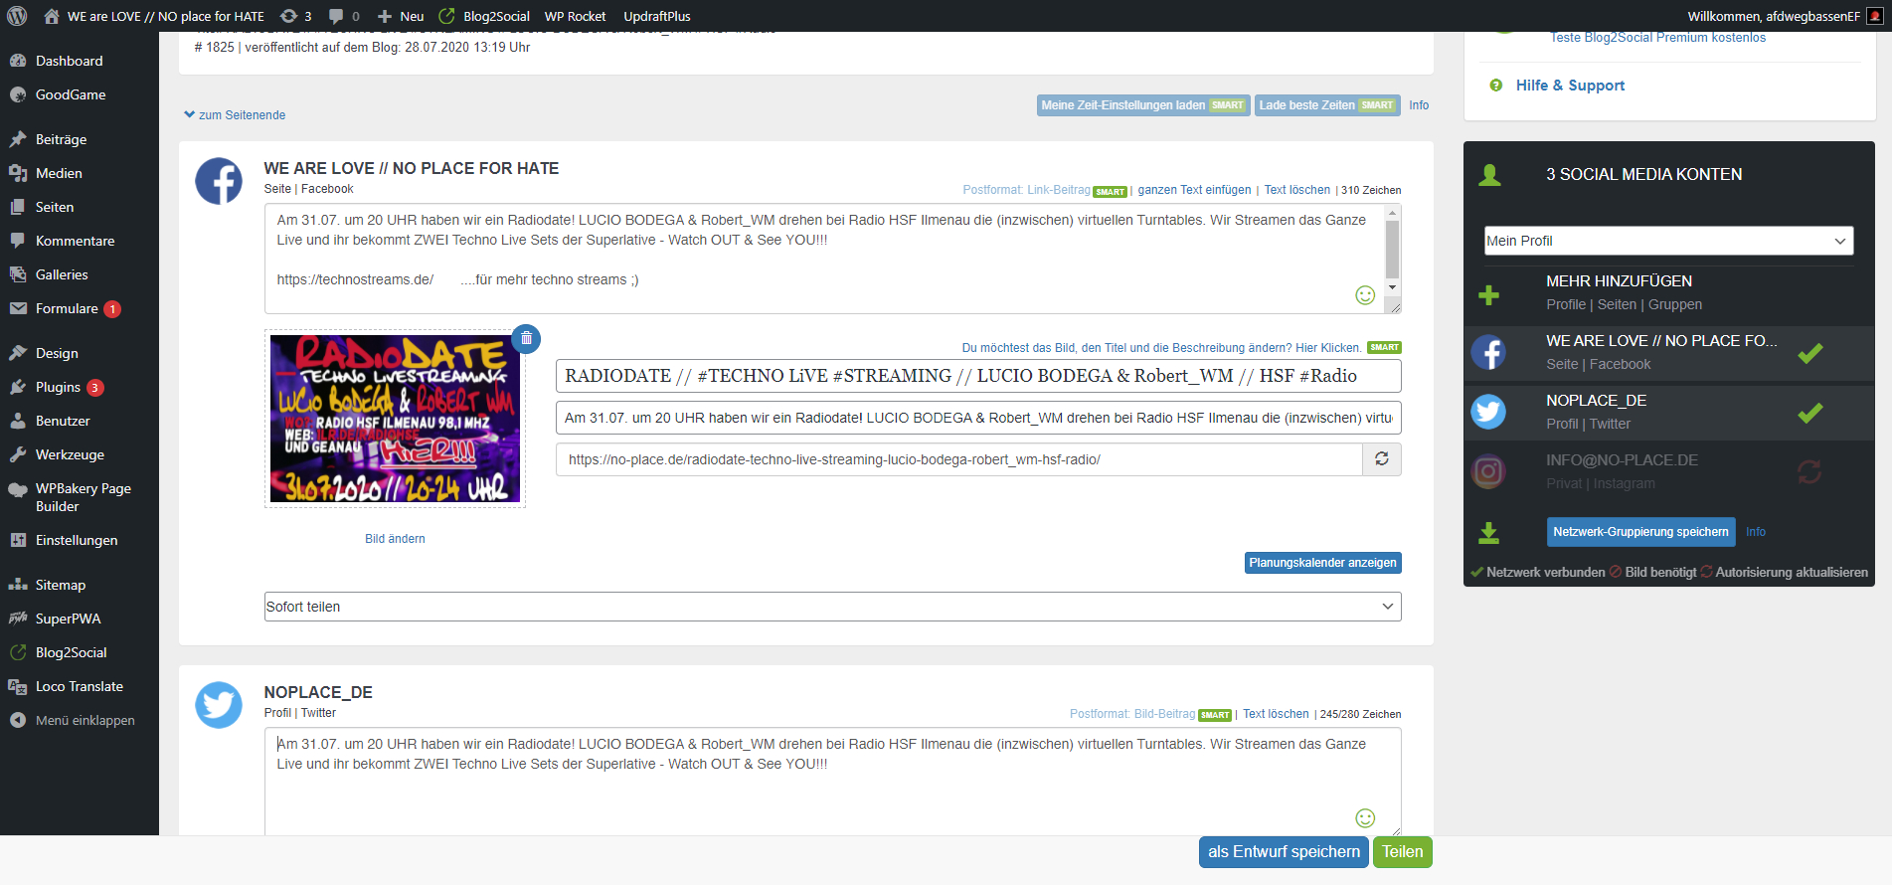Click 'Text löschen' for Twitter post

tap(1276, 714)
